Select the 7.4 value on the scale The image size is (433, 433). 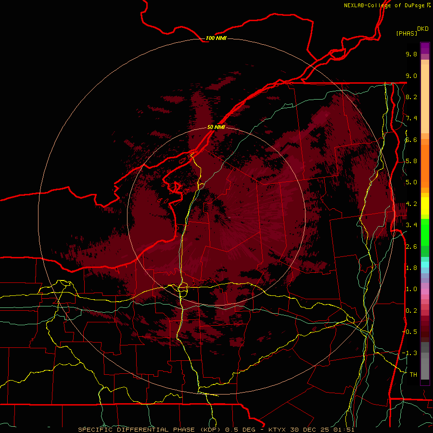pos(411,118)
